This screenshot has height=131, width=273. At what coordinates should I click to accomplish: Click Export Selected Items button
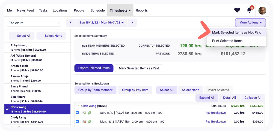click(x=94, y=68)
